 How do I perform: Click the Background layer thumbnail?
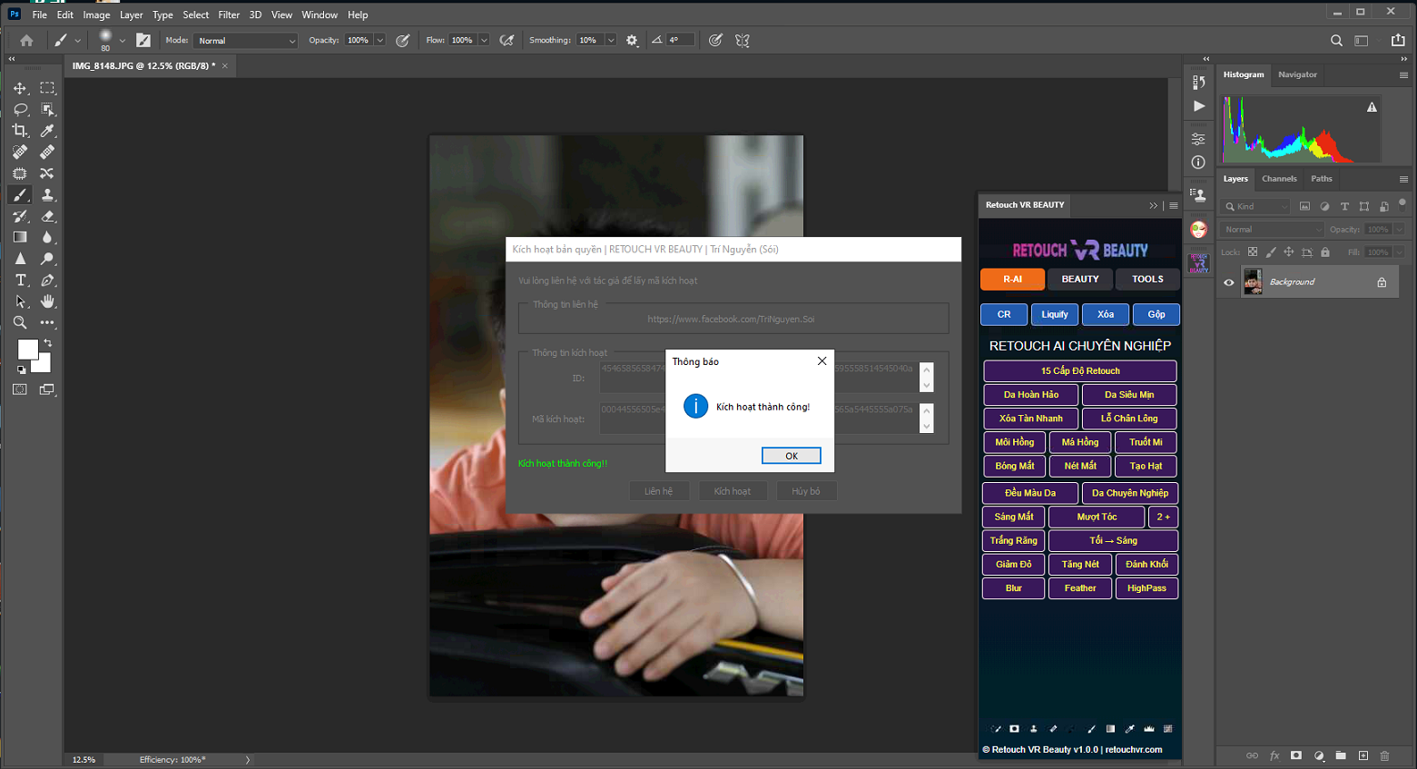coord(1253,282)
